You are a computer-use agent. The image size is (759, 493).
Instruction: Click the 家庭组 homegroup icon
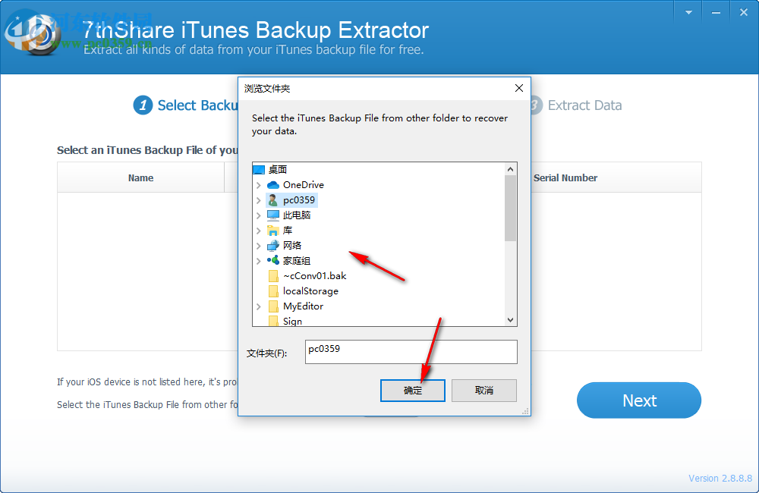272,260
